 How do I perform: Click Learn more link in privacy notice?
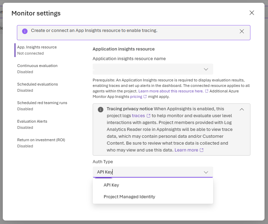[186, 150]
